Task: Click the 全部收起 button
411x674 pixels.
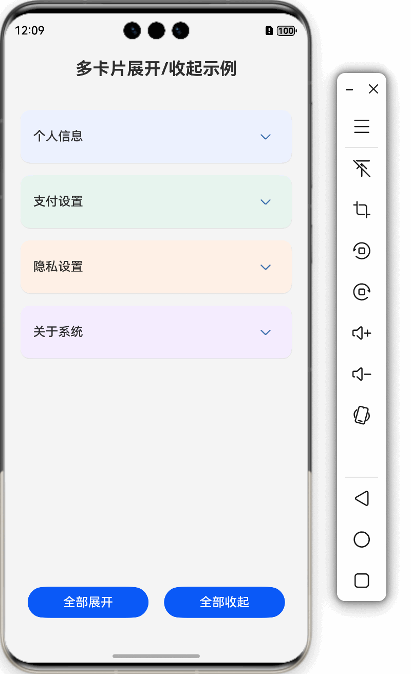Action: click(x=225, y=602)
